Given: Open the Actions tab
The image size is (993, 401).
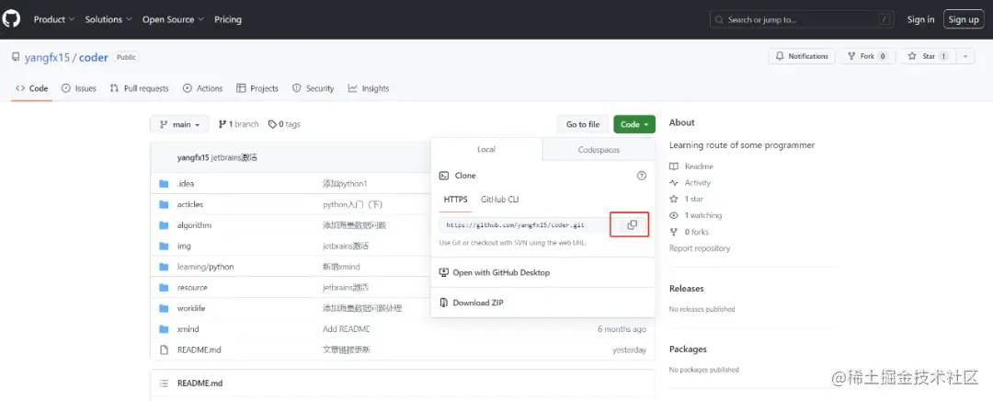Looking at the screenshot, I should [202, 88].
